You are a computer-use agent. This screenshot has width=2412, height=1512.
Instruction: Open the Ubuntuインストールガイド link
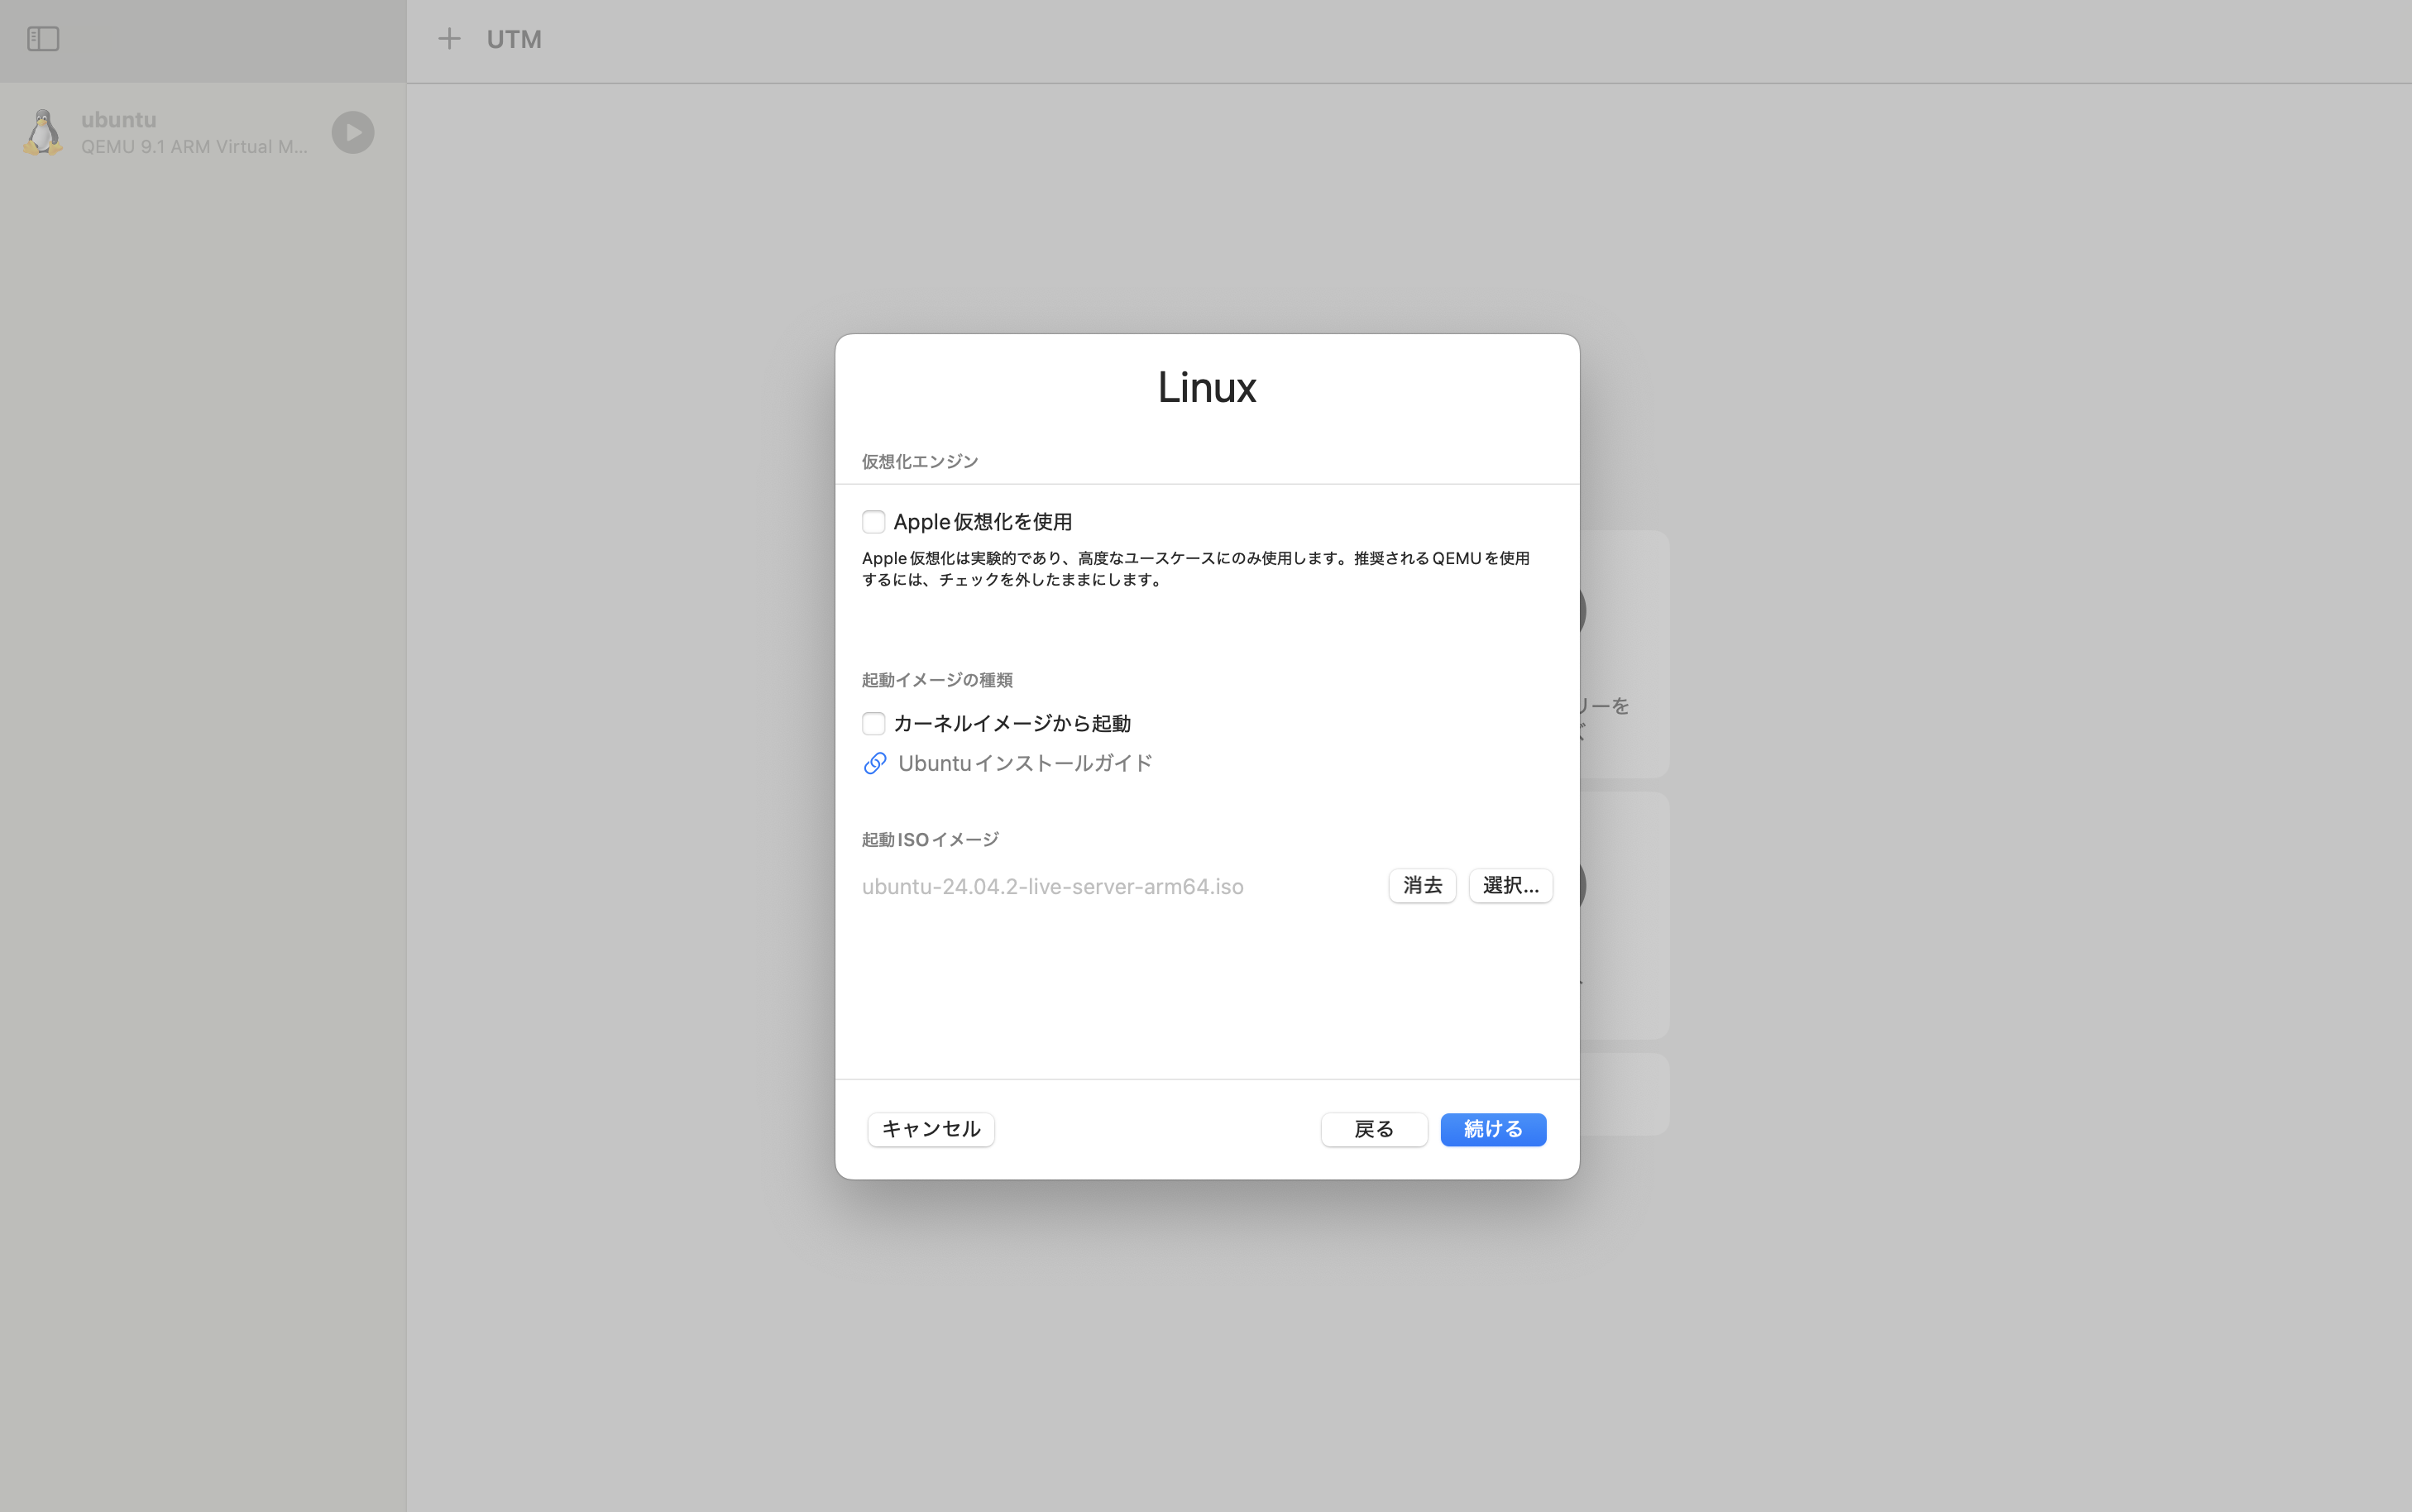pyautogui.click(x=1023, y=762)
